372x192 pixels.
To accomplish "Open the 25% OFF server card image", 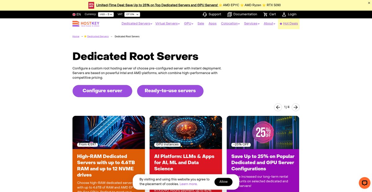I will pyautogui.click(x=263, y=133).
